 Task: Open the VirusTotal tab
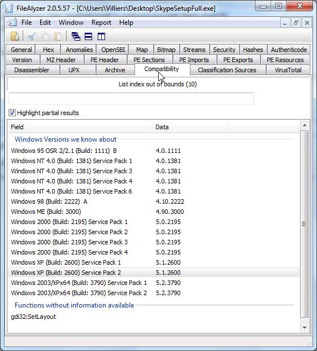point(288,70)
